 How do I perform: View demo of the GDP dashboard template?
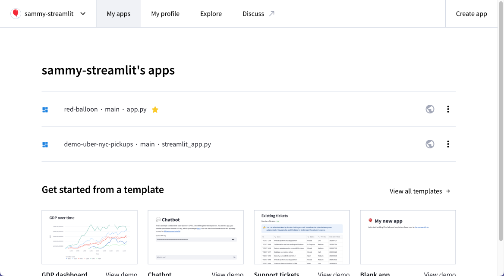pos(121,273)
